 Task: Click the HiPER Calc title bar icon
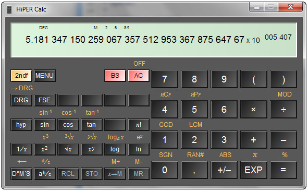pyautogui.click(x=9, y=9)
